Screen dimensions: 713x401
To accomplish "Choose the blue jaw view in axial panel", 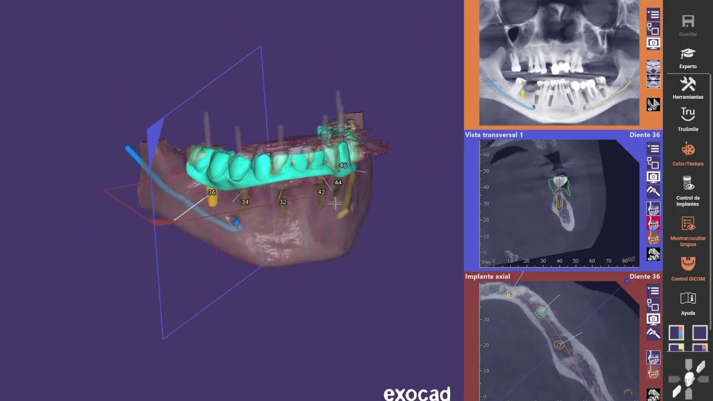I will (x=653, y=357).
